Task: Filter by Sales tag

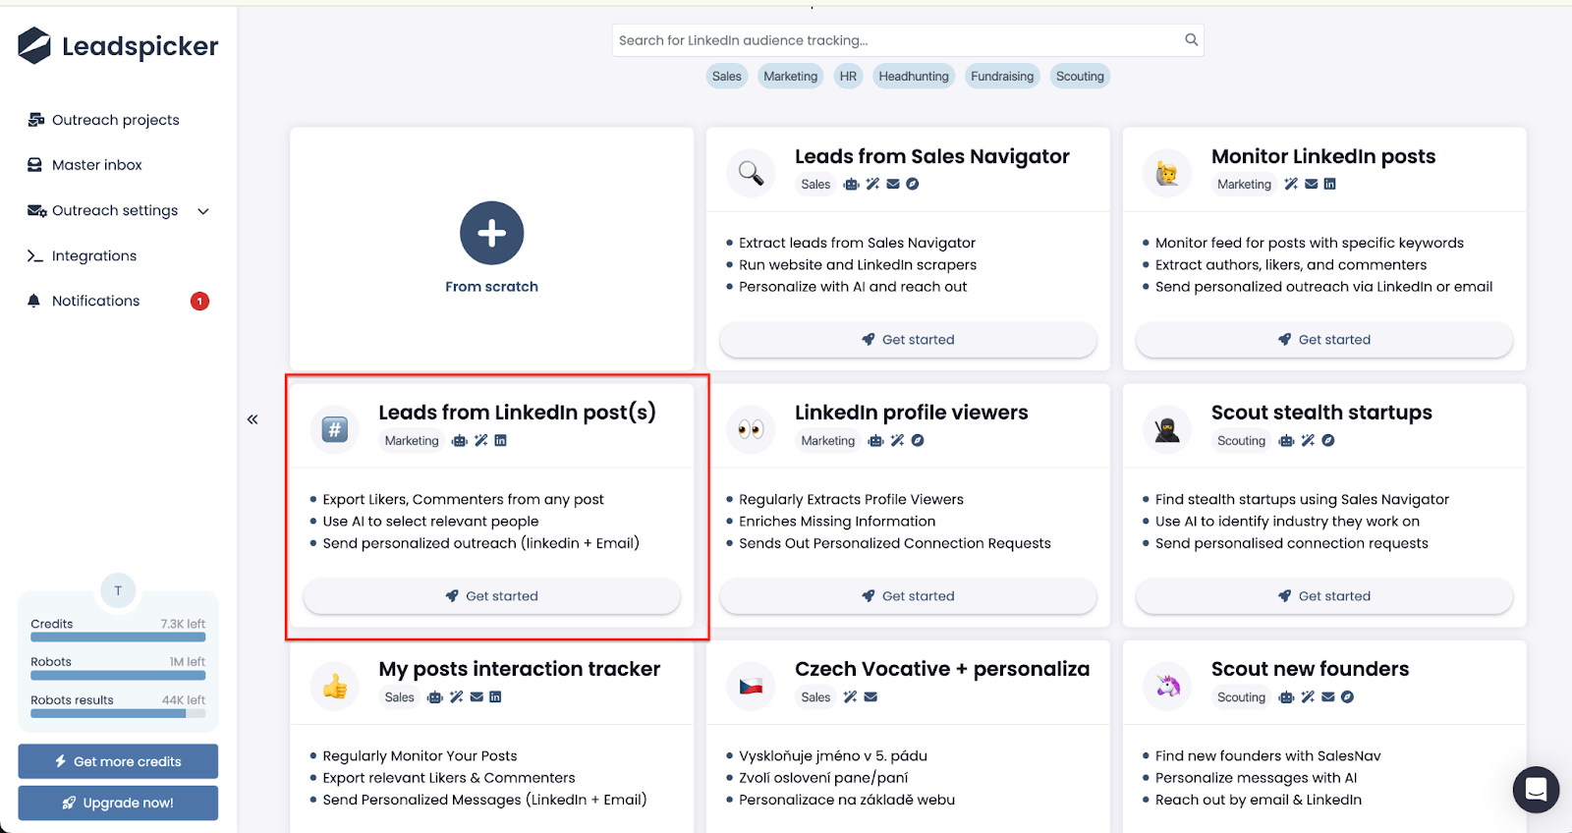Action: (727, 77)
